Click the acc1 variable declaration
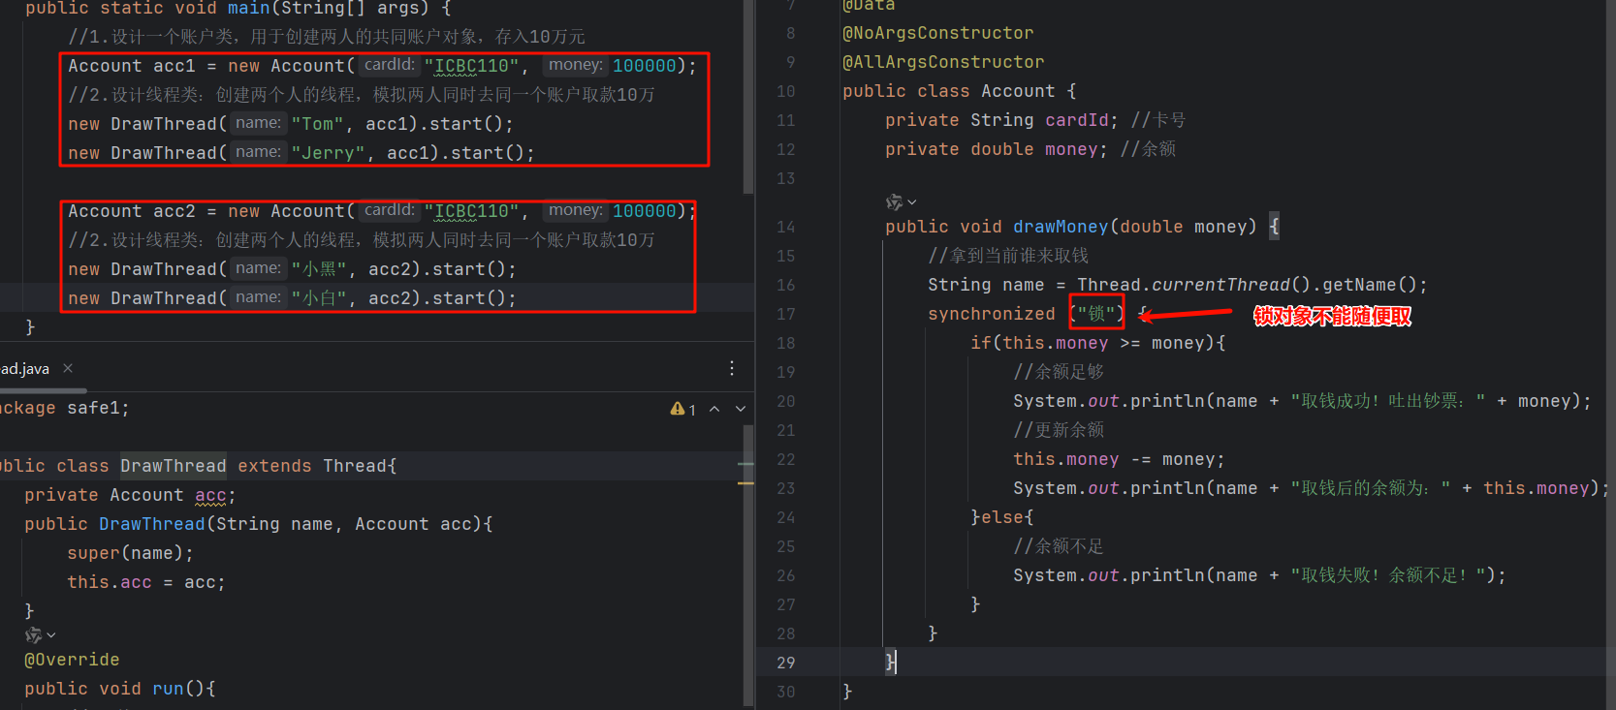 point(174,66)
